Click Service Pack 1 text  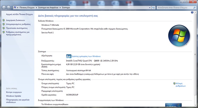coord(47,33)
